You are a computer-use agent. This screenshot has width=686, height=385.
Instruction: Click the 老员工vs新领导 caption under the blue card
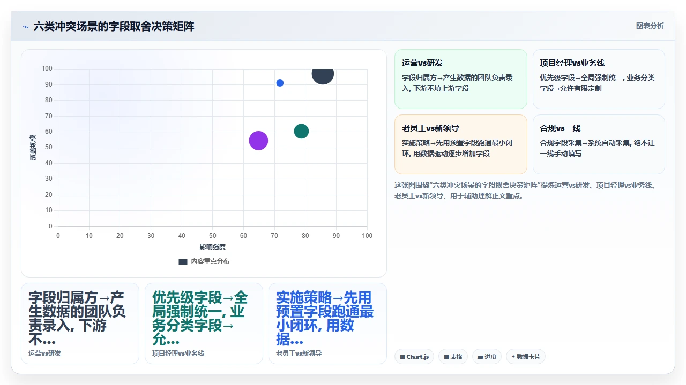[x=299, y=353]
